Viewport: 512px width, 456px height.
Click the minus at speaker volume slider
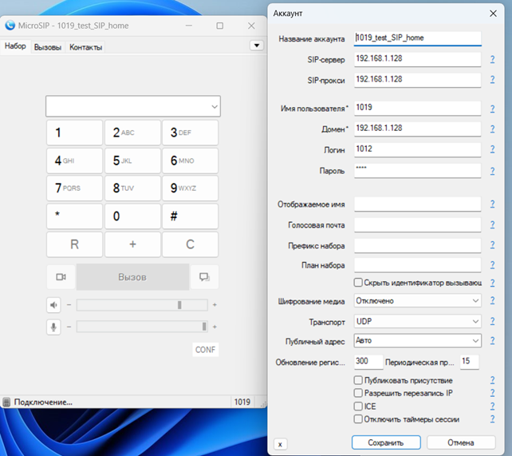pyautogui.click(x=69, y=304)
